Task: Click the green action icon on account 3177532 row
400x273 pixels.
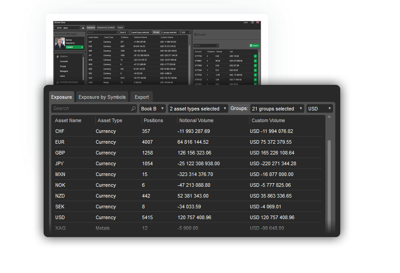Action: click(255, 75)
